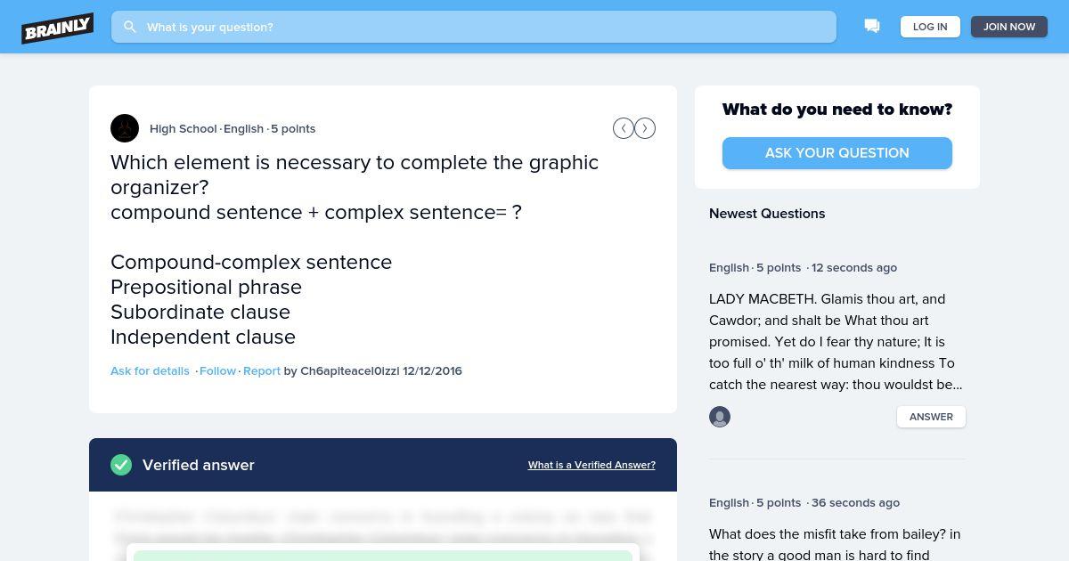1069x561 pixels.
Task: Click the search magnifier icon
Action: 130,27
